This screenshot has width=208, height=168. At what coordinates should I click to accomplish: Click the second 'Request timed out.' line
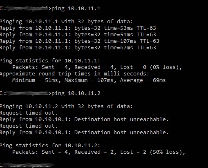[29, 126]
